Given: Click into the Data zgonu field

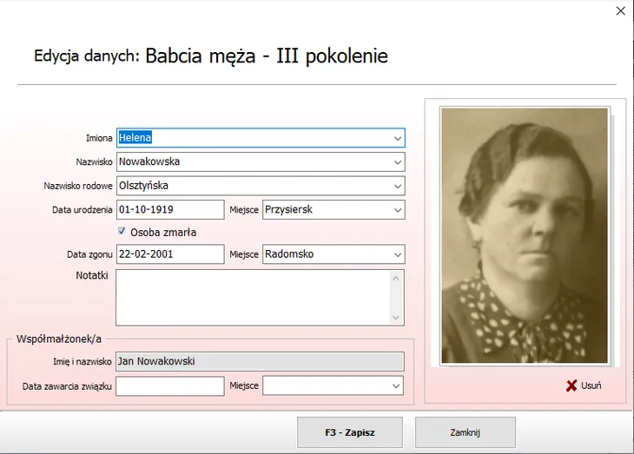Looking at the screenshot, I should point(170,254).
